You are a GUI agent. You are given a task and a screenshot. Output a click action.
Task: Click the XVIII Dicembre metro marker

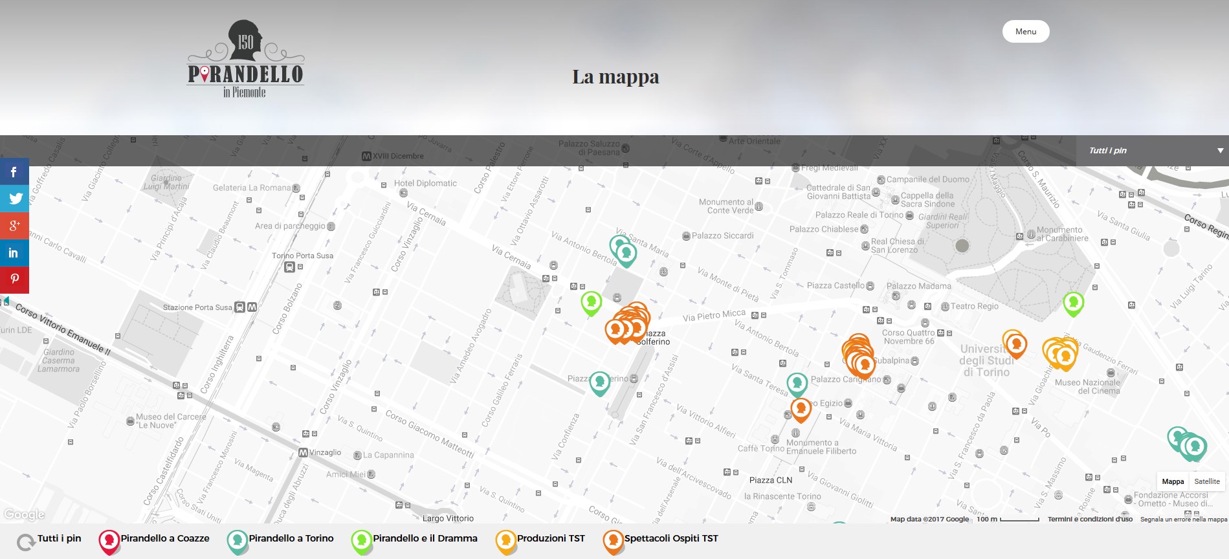[x=366, y=156]
